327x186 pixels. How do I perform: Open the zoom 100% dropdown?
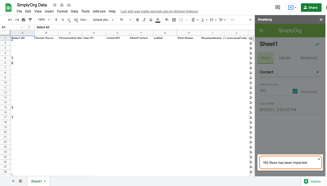[x=44, y=20]
